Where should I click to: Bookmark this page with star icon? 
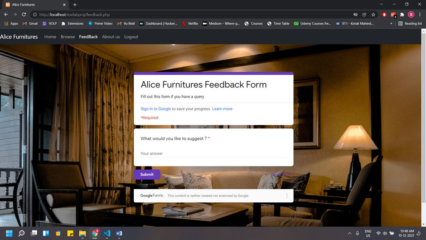(373, 15)
